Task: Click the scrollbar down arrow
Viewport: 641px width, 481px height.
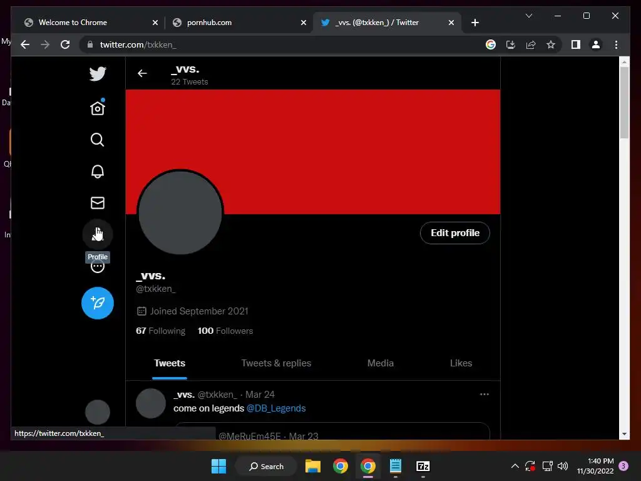Action: tap(624, 434)
